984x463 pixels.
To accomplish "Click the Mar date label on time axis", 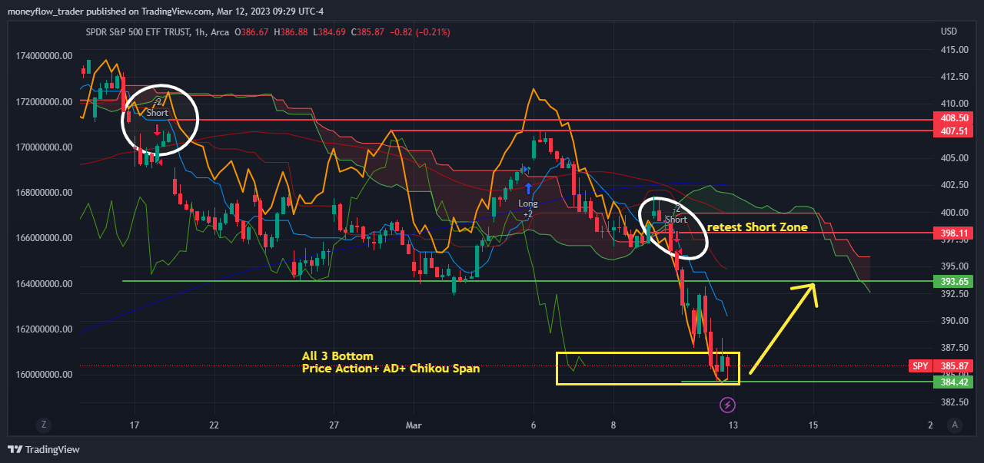I will pos(414,425).
